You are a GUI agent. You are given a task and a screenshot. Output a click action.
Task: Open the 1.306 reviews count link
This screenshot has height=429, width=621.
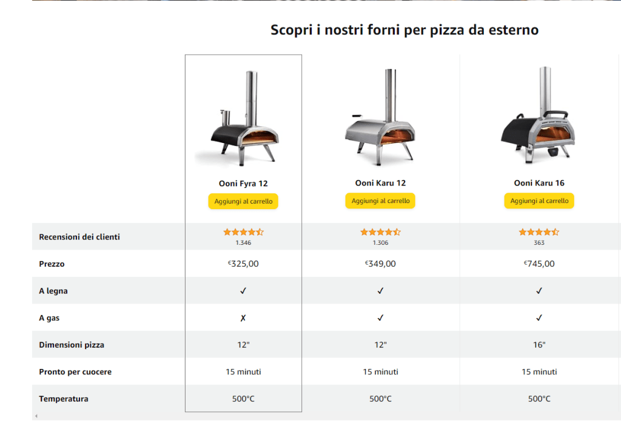pos(380,242)
